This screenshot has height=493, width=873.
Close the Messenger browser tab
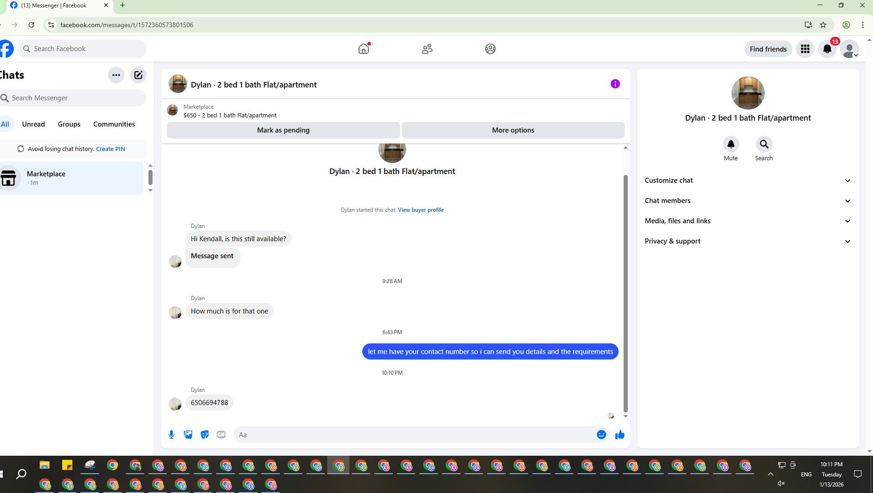point(106,6)
